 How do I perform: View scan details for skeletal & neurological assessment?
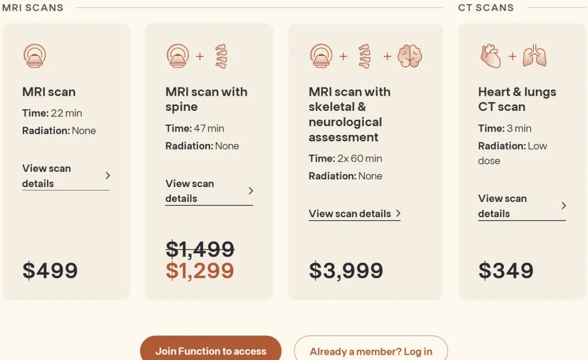(x=350, y=214)
